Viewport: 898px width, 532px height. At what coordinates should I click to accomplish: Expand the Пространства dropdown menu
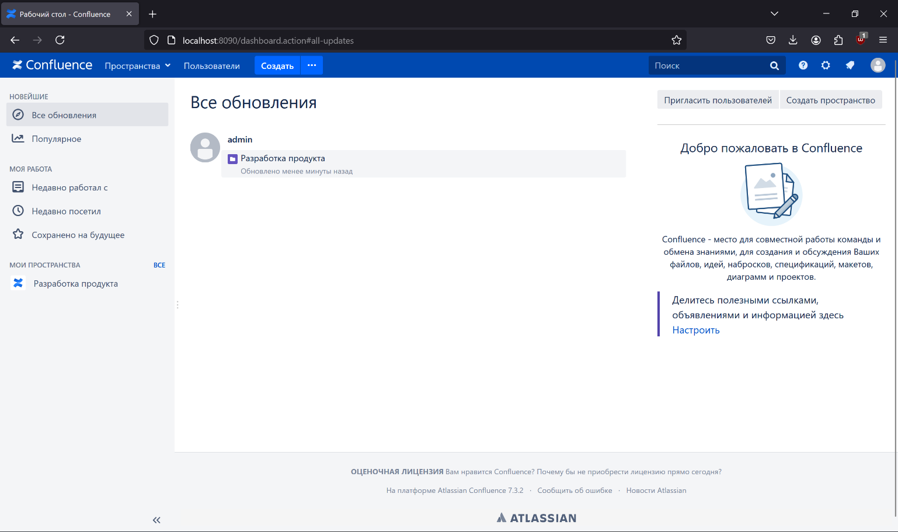click(138, 65)
